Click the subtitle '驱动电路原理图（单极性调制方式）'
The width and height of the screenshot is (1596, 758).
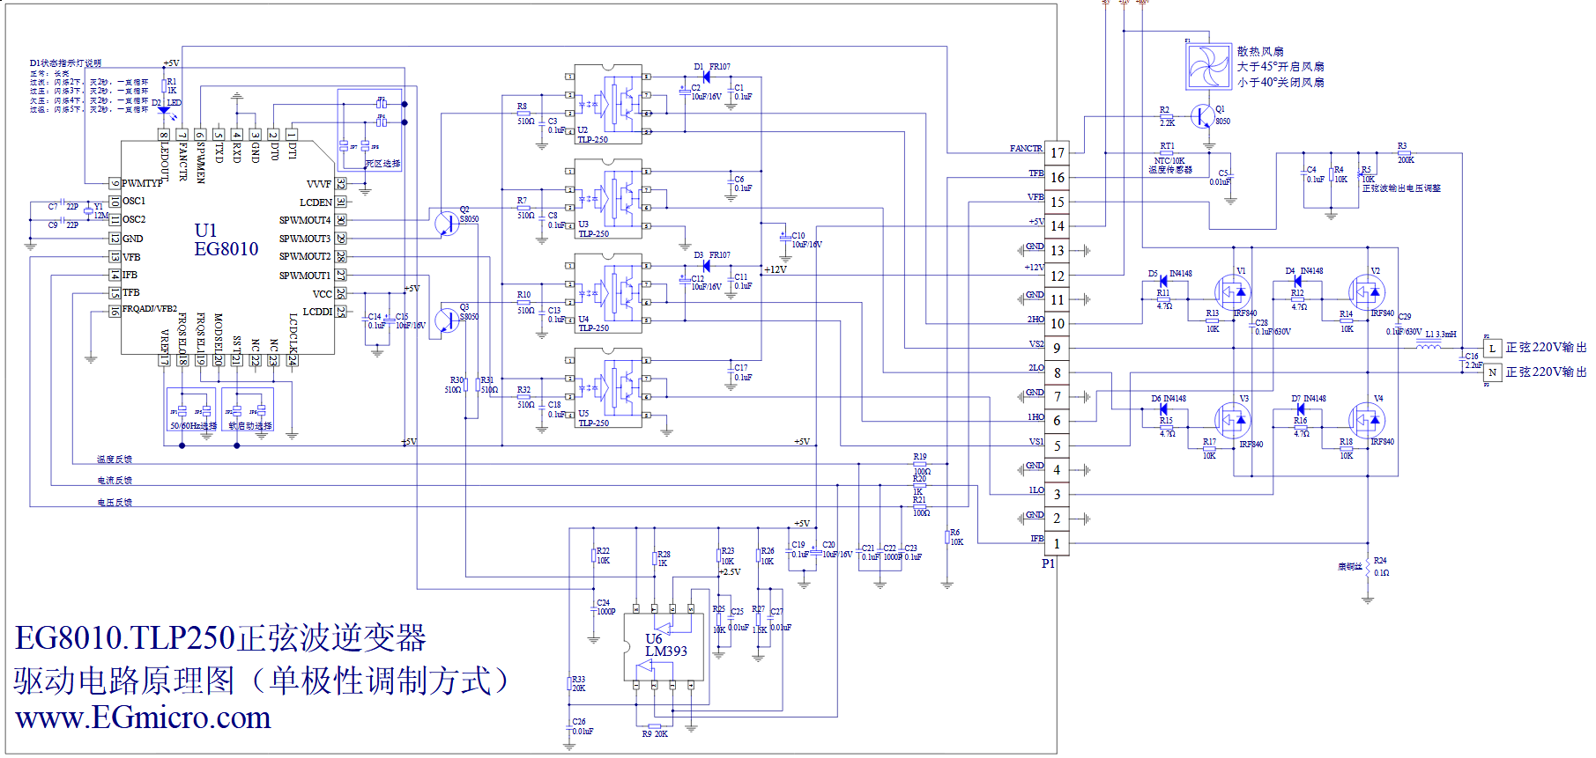tap(262, 680)
